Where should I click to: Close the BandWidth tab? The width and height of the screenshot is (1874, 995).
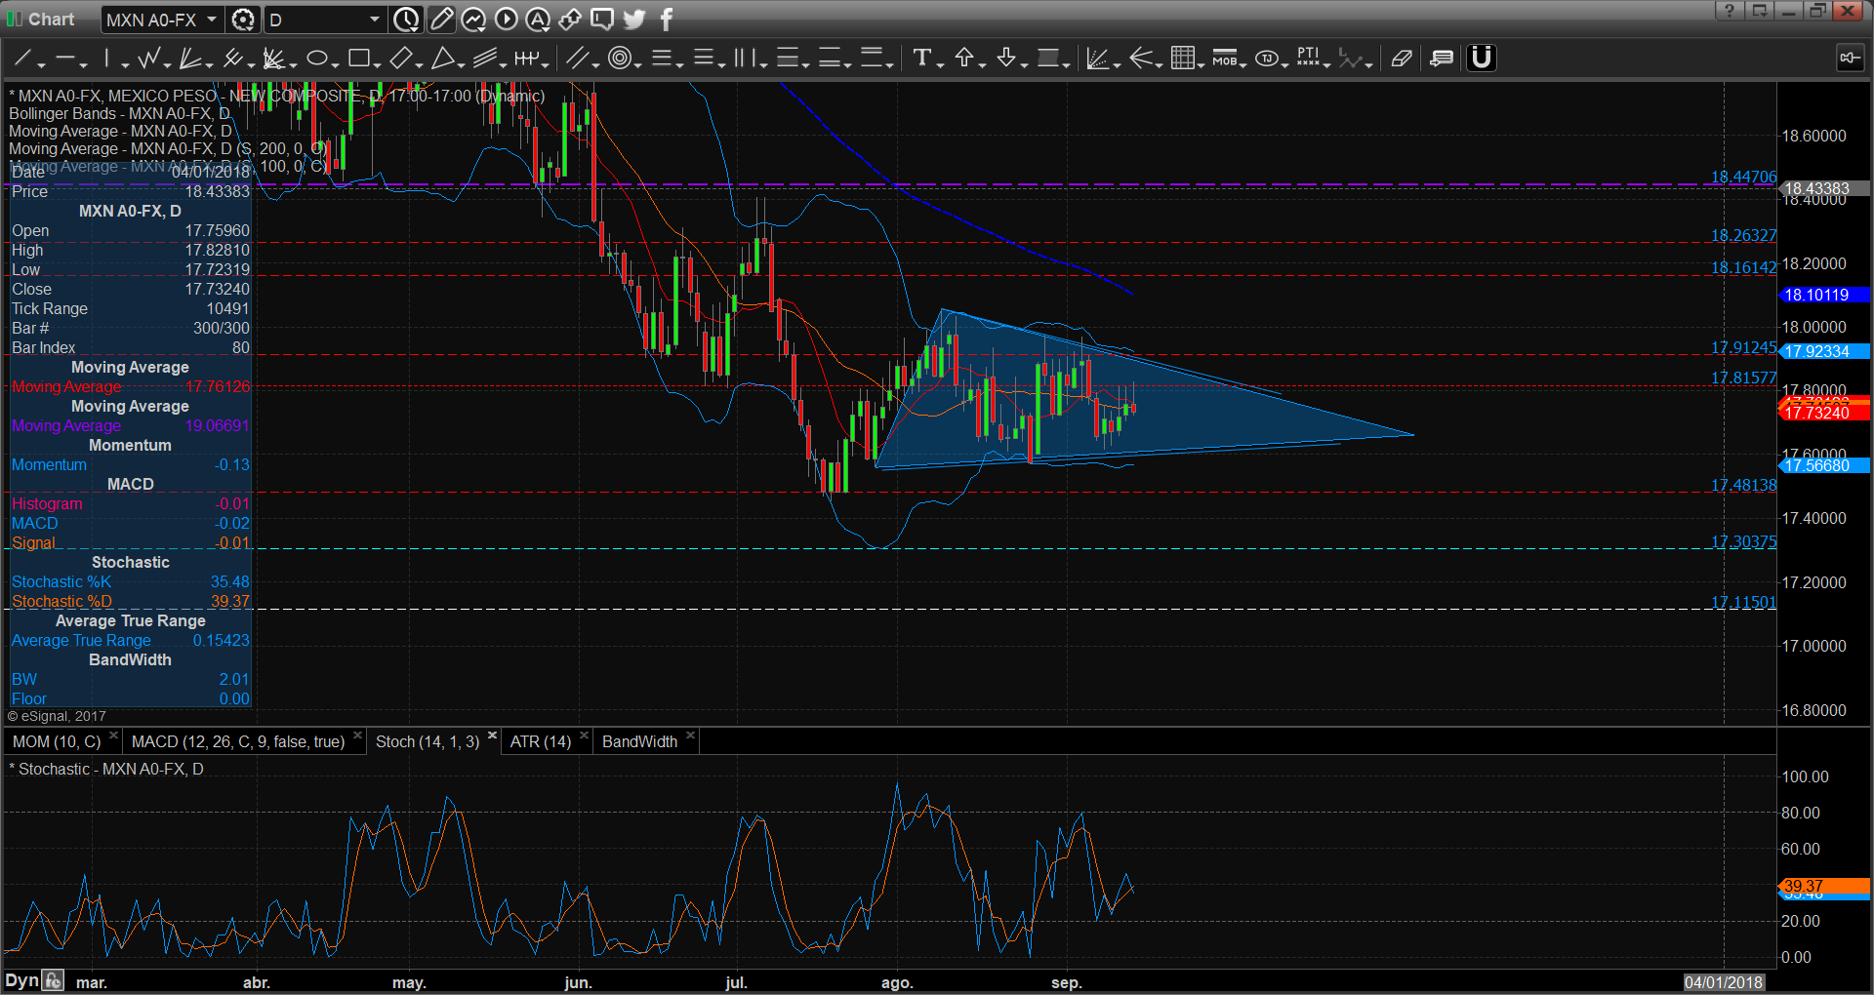pos(690,736)
